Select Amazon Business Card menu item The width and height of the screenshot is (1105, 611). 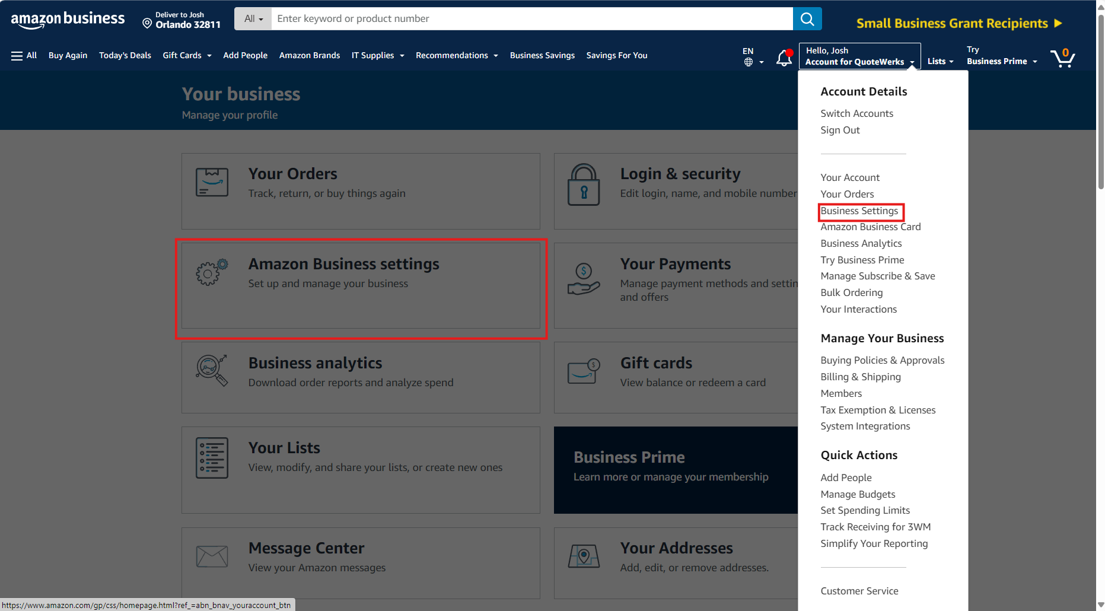[871, 227]
